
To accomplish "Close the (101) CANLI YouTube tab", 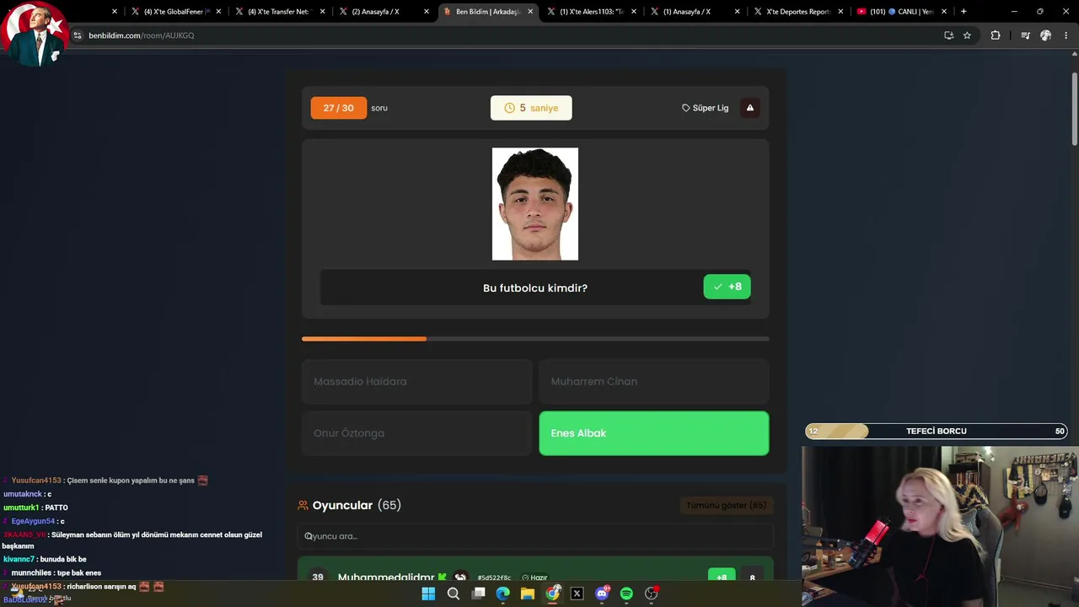I will pos(944,12).
